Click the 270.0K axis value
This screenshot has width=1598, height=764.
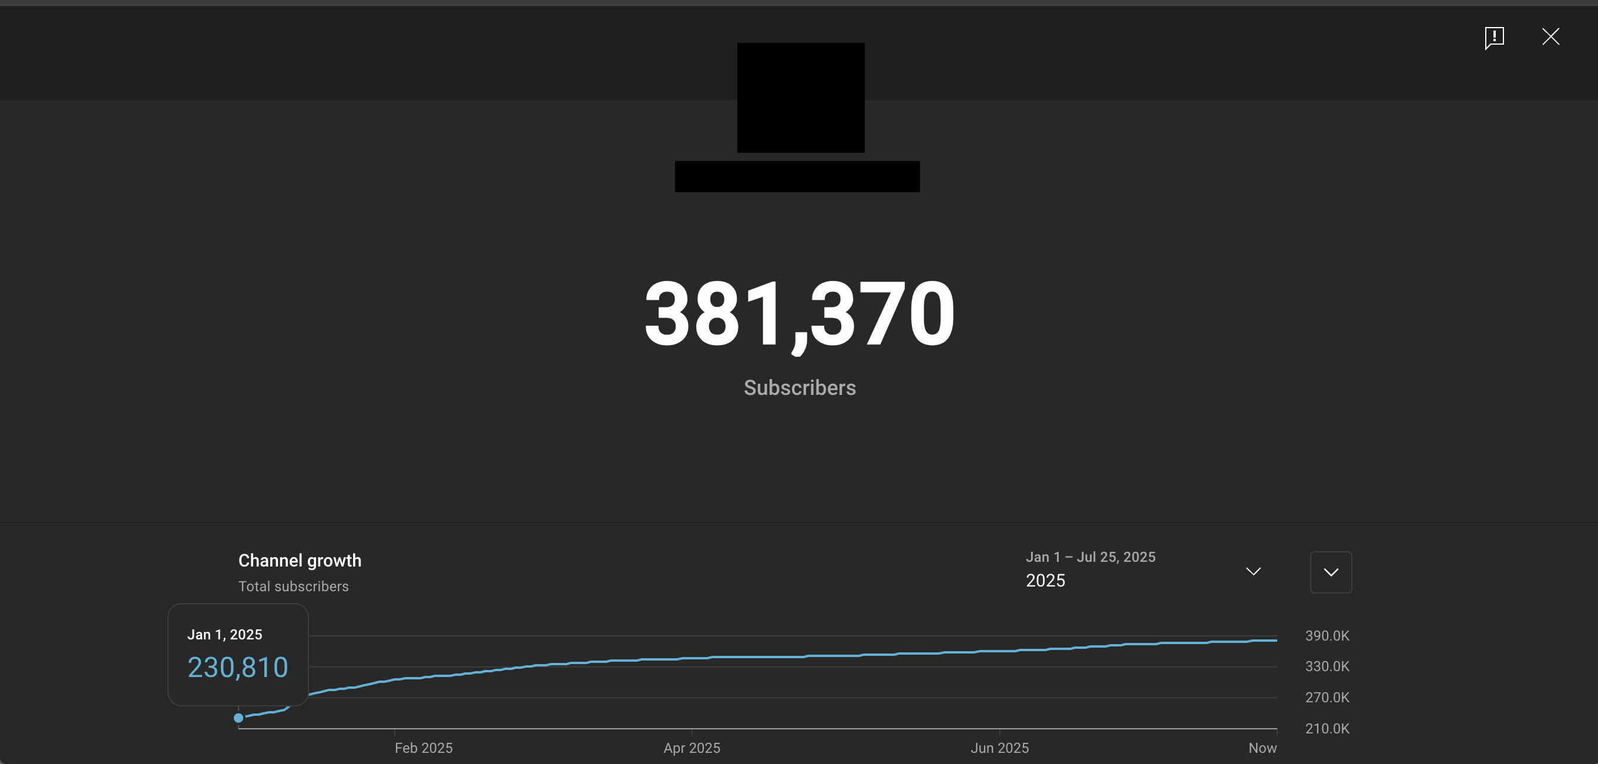click(1327, 698)
